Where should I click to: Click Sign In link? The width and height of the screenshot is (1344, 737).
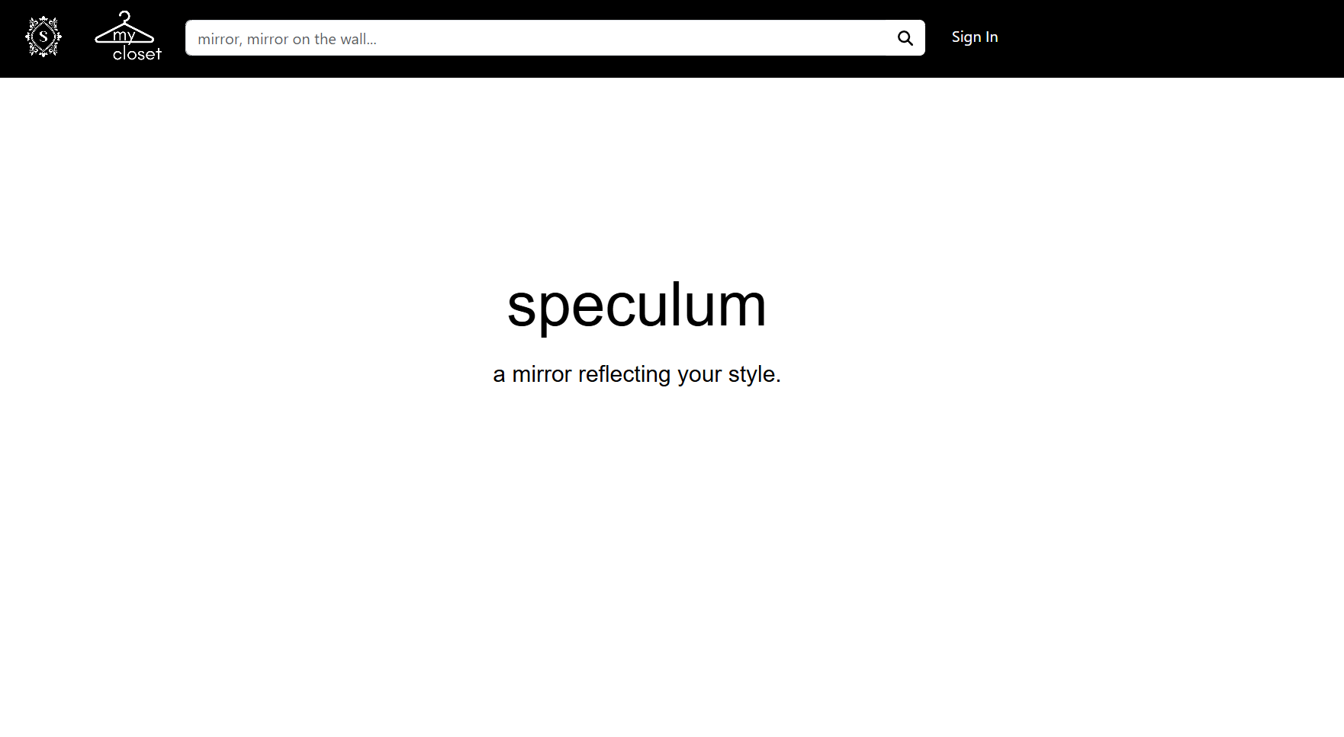[x=975, y=37]
